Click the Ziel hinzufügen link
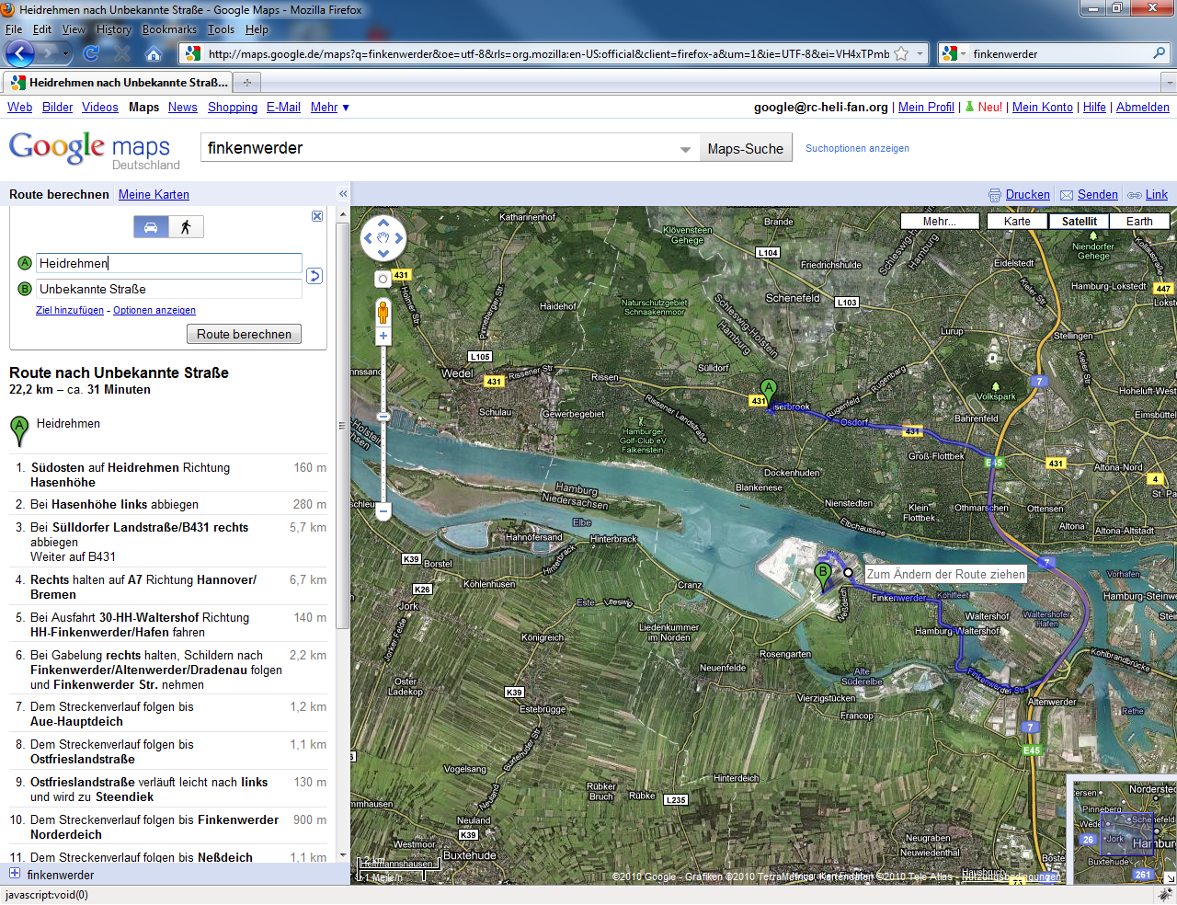Viewport: 1177px width, 905px height. click(70, 310)
